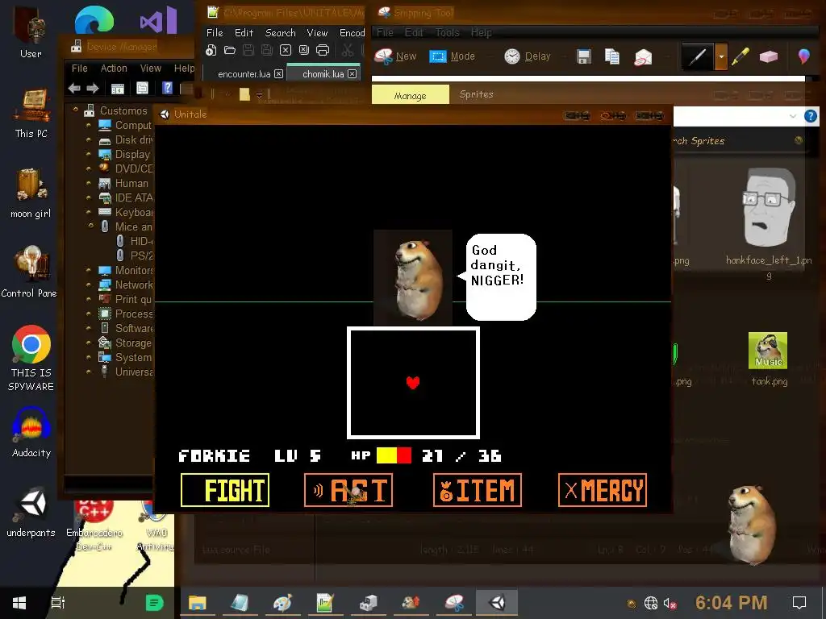
Task: Expand the Monitors tree node
Action: pyautogui.click(x=89, y=269)
